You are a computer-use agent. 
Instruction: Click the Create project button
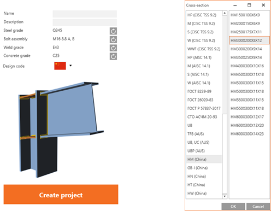click(61, 195)
